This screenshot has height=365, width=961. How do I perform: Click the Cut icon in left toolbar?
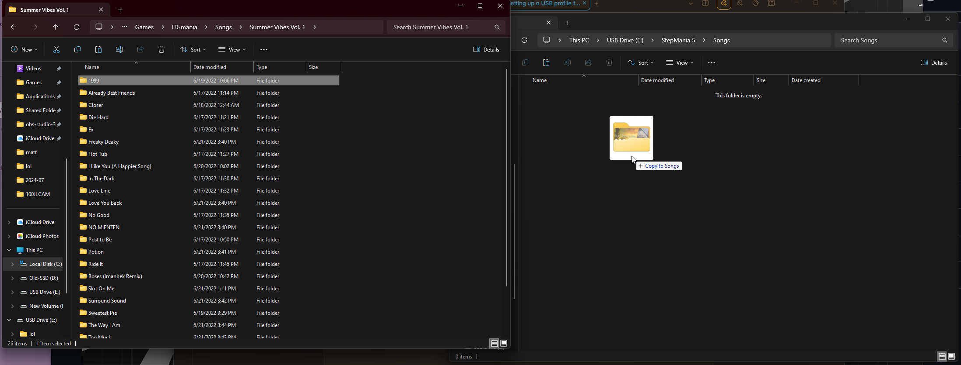[x=56, y=50]
